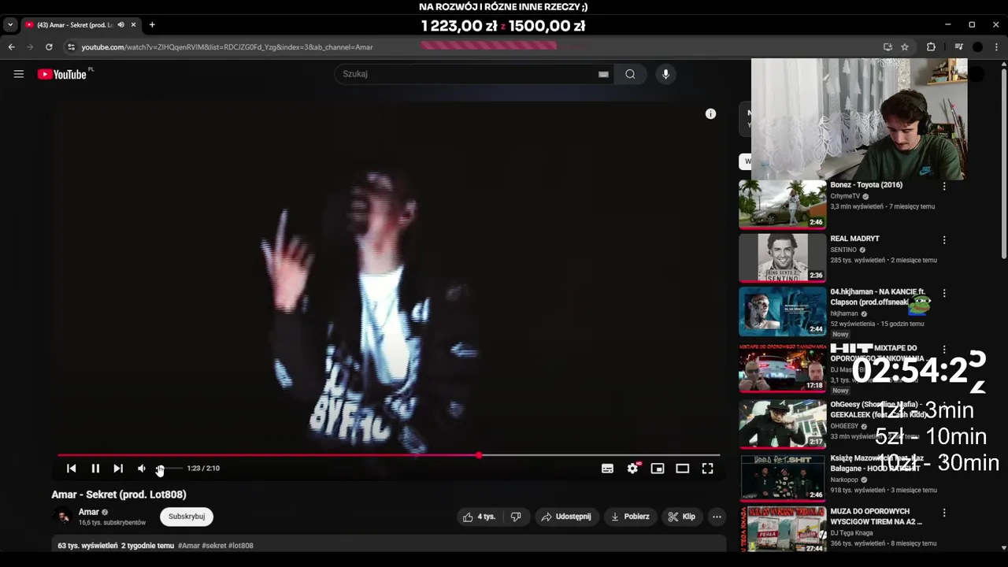Click the DJ Tęga Knaga channel name
This screenshot has height=567, width=1008.
tap(853, 533)
